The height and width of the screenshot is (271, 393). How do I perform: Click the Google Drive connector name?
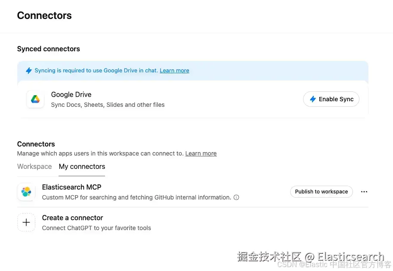(x=71, y=94)
